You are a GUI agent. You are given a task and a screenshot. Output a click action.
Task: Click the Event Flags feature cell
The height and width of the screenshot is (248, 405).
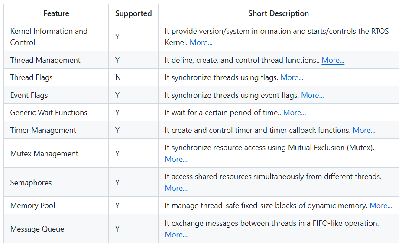[29, 95]
